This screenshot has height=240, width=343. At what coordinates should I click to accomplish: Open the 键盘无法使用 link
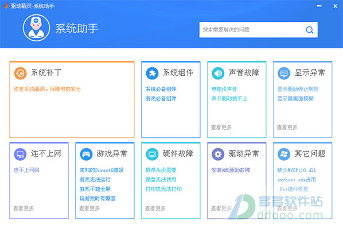tap(161, 180)
